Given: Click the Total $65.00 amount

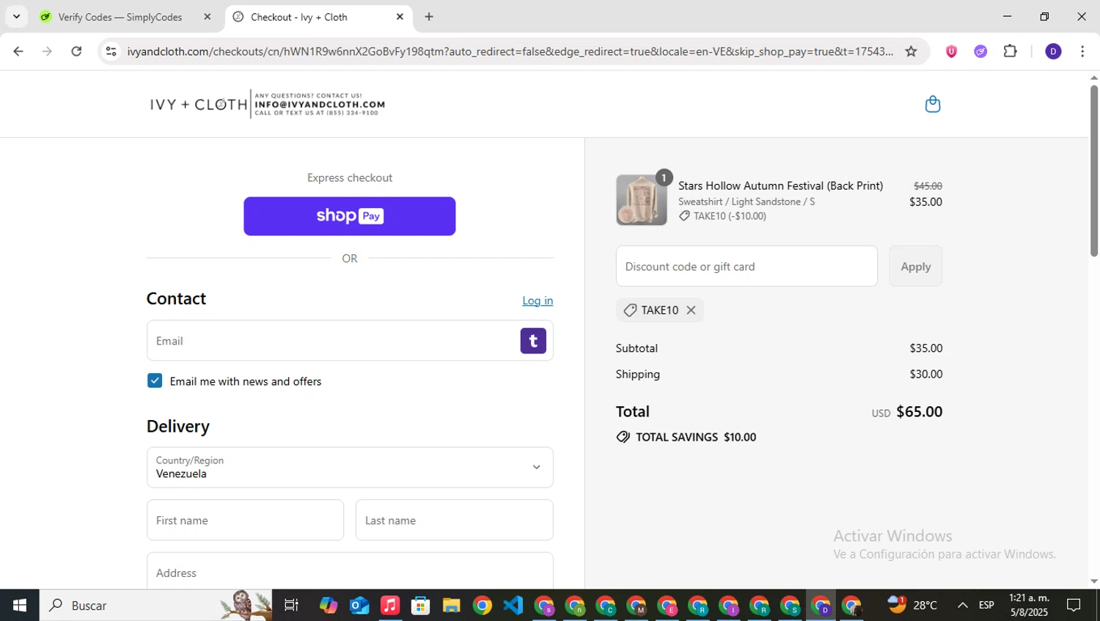Looking at the screenshot, I should (919, 411).
